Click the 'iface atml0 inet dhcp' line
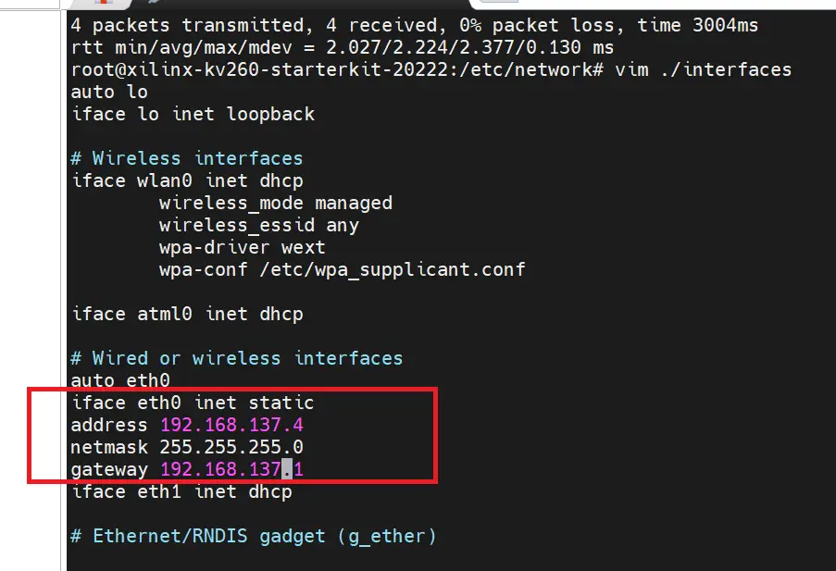The width and height of the screenshot is (836, 571). [187, 314]
